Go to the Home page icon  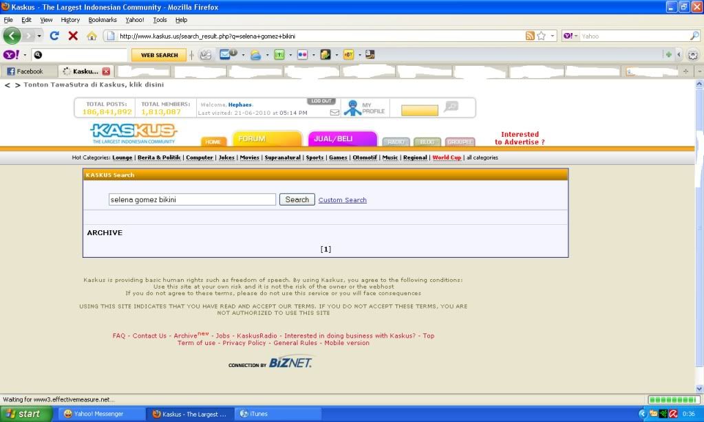click(x=92, y=36)
